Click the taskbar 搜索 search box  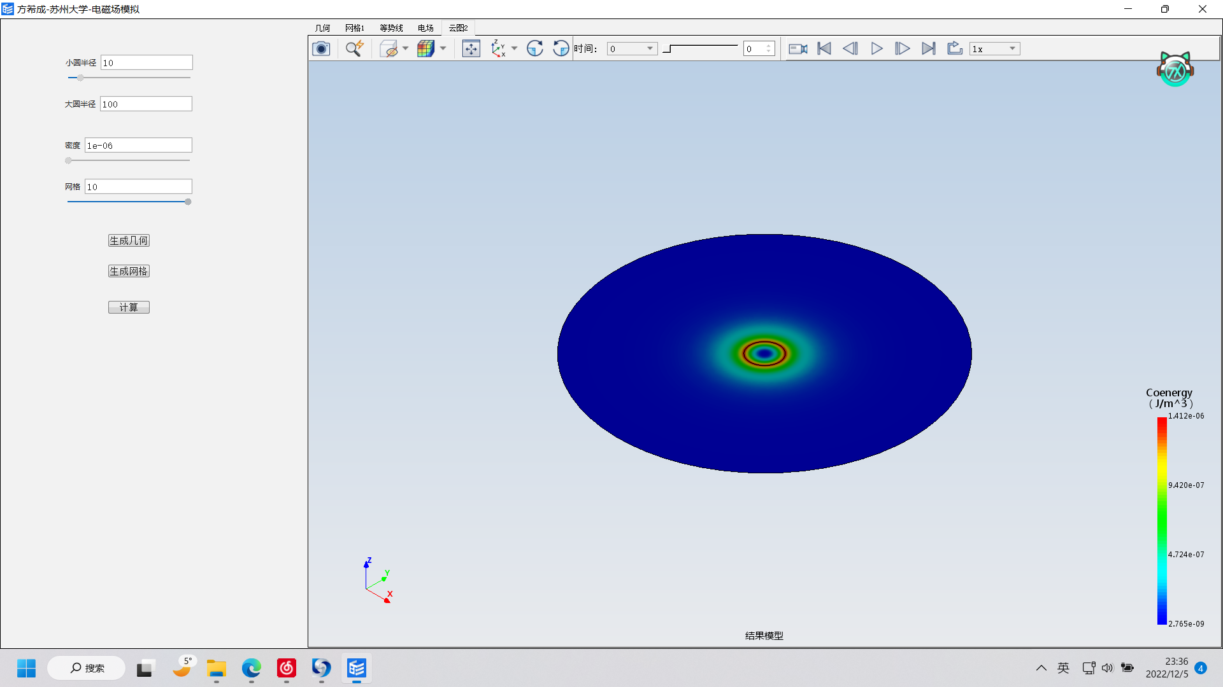[87, 668]
